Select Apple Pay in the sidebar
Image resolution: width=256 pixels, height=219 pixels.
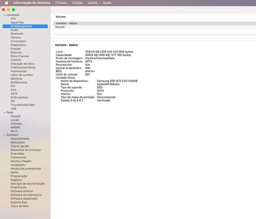tap(17, 23)
